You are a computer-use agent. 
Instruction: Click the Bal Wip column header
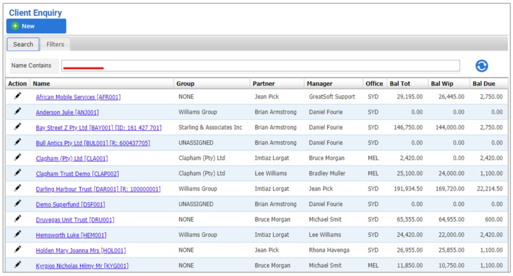pos(442,84)
